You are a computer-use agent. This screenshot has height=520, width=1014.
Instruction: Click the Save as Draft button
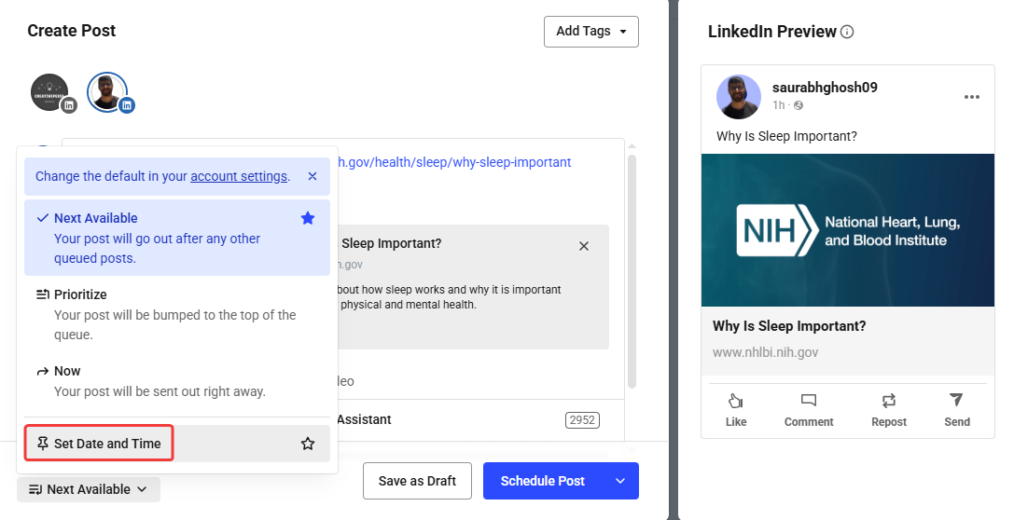417,481
